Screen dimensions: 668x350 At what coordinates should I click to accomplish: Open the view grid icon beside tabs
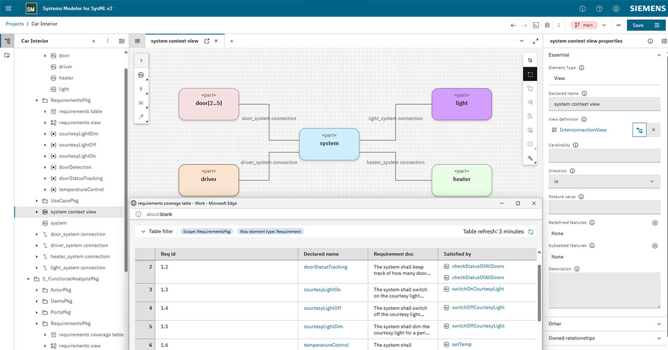(137, 41)
